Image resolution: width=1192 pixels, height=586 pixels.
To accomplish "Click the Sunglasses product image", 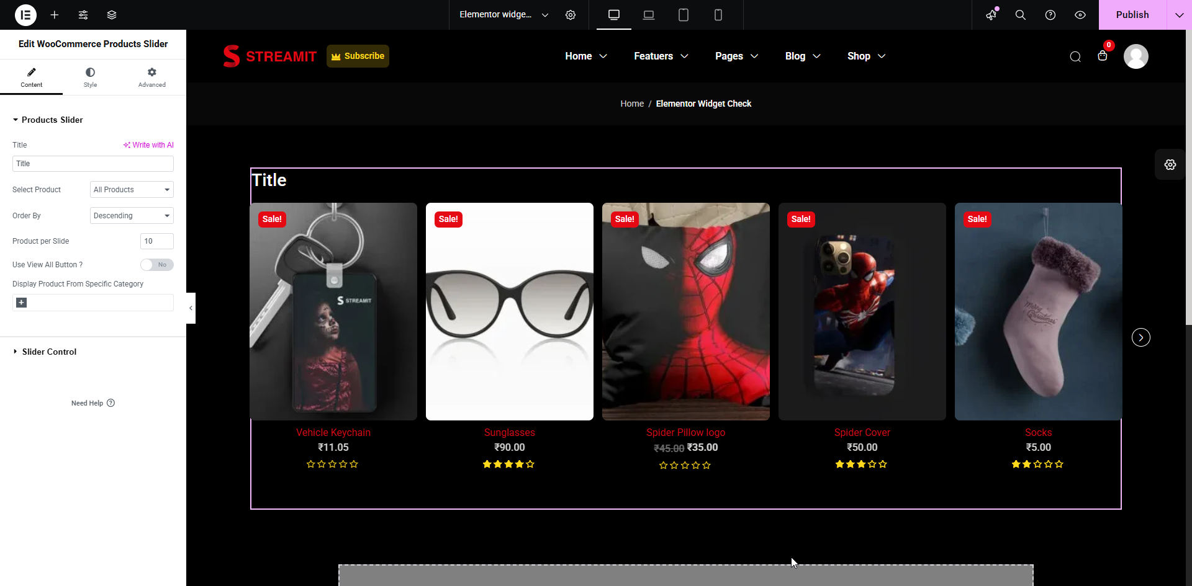I will (x=510, y=311).
